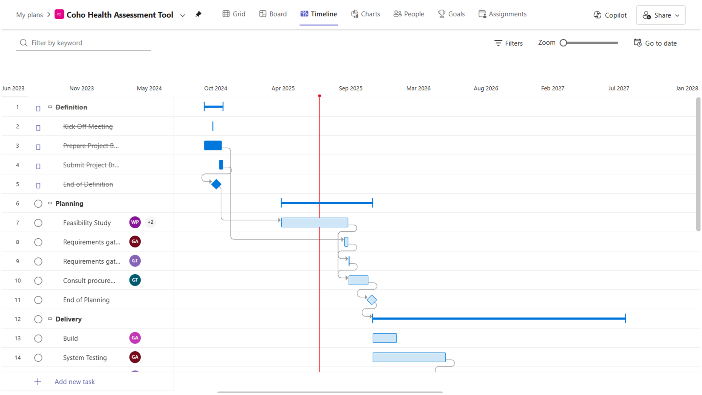
Task: Mark Feasibility Study task complete
Action: pos(38,223)
